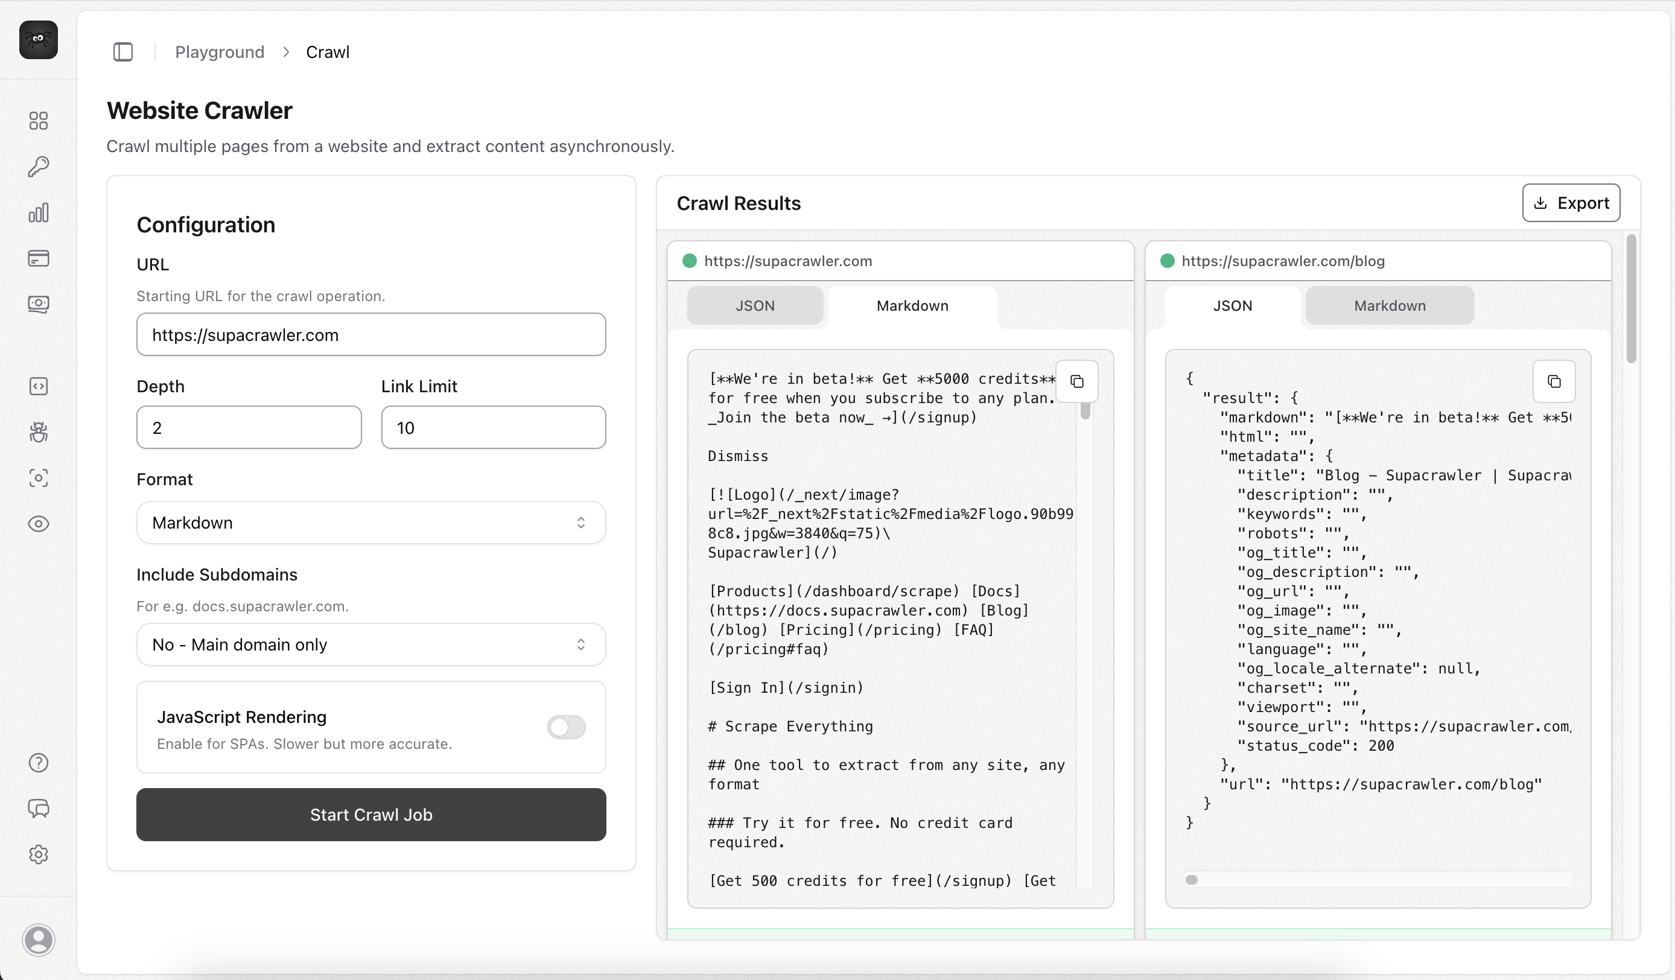Open the Format Markdown dropdown
The image size is (1675, 980).
371,523
